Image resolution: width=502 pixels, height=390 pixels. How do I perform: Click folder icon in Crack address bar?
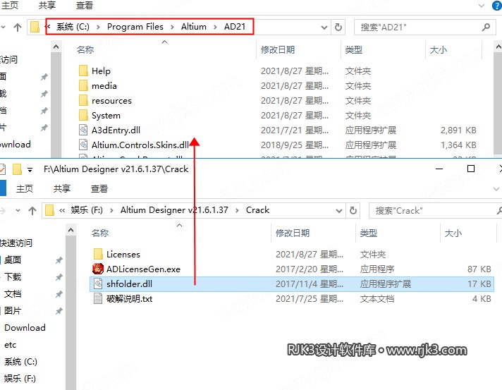(x=49, y=210)
